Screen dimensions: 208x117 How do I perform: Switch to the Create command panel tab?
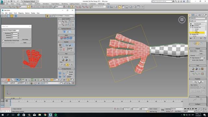click(190, 15)
